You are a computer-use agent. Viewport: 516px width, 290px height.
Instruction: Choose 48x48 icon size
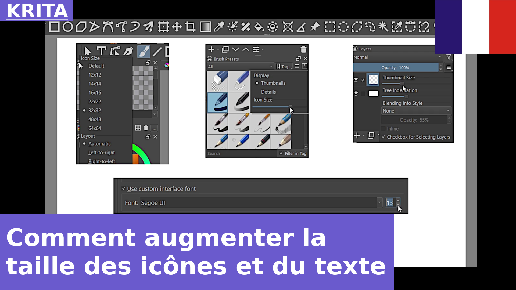click(x=95, y=119)
